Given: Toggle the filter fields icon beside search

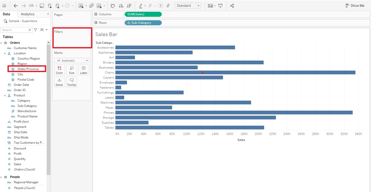Looking at the screenshot, I should point(36,30).
